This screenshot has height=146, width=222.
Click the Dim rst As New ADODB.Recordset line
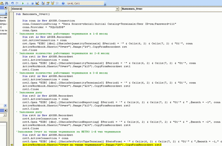47,37
